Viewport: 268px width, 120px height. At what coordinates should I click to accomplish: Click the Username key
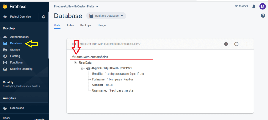coord(99,90)
